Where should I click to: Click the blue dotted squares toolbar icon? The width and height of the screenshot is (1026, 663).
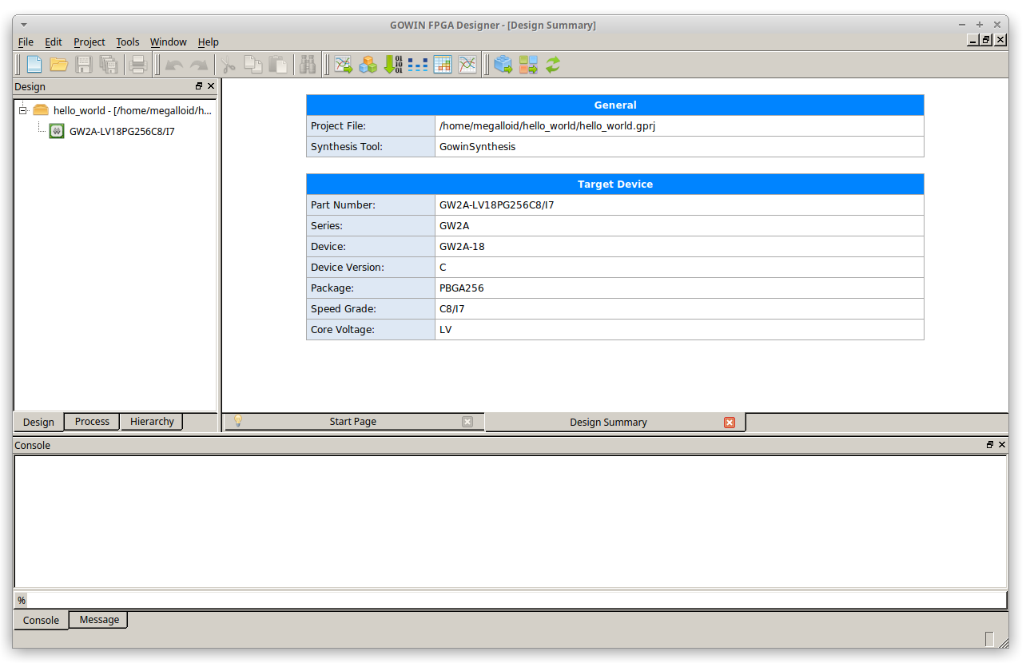pyautogui.click(x=418, y=65)
